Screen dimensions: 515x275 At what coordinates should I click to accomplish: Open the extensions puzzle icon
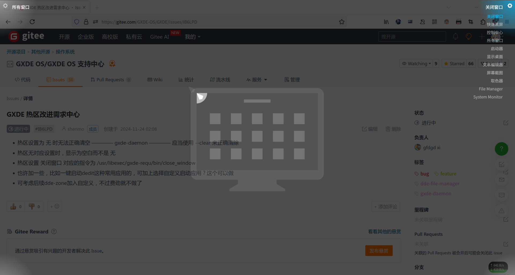[483, 22]
